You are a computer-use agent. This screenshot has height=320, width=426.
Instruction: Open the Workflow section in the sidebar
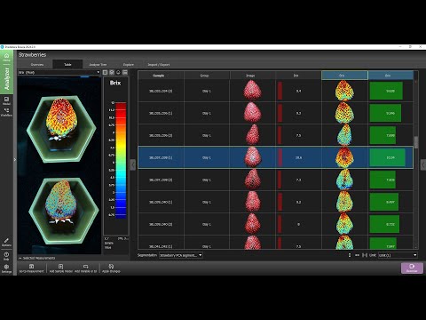coord(6,112)
